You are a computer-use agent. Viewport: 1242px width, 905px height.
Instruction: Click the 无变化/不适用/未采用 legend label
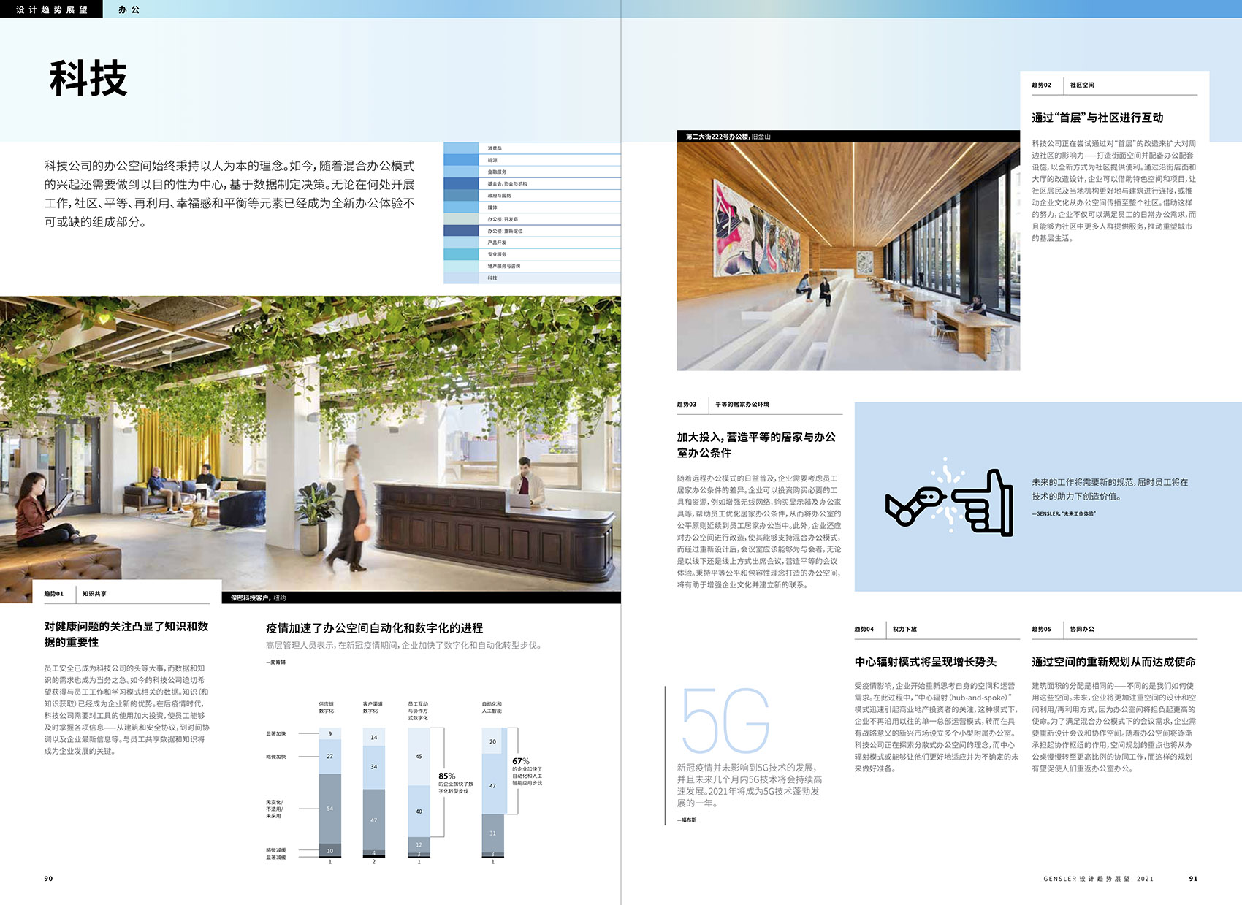coord(274,809)
